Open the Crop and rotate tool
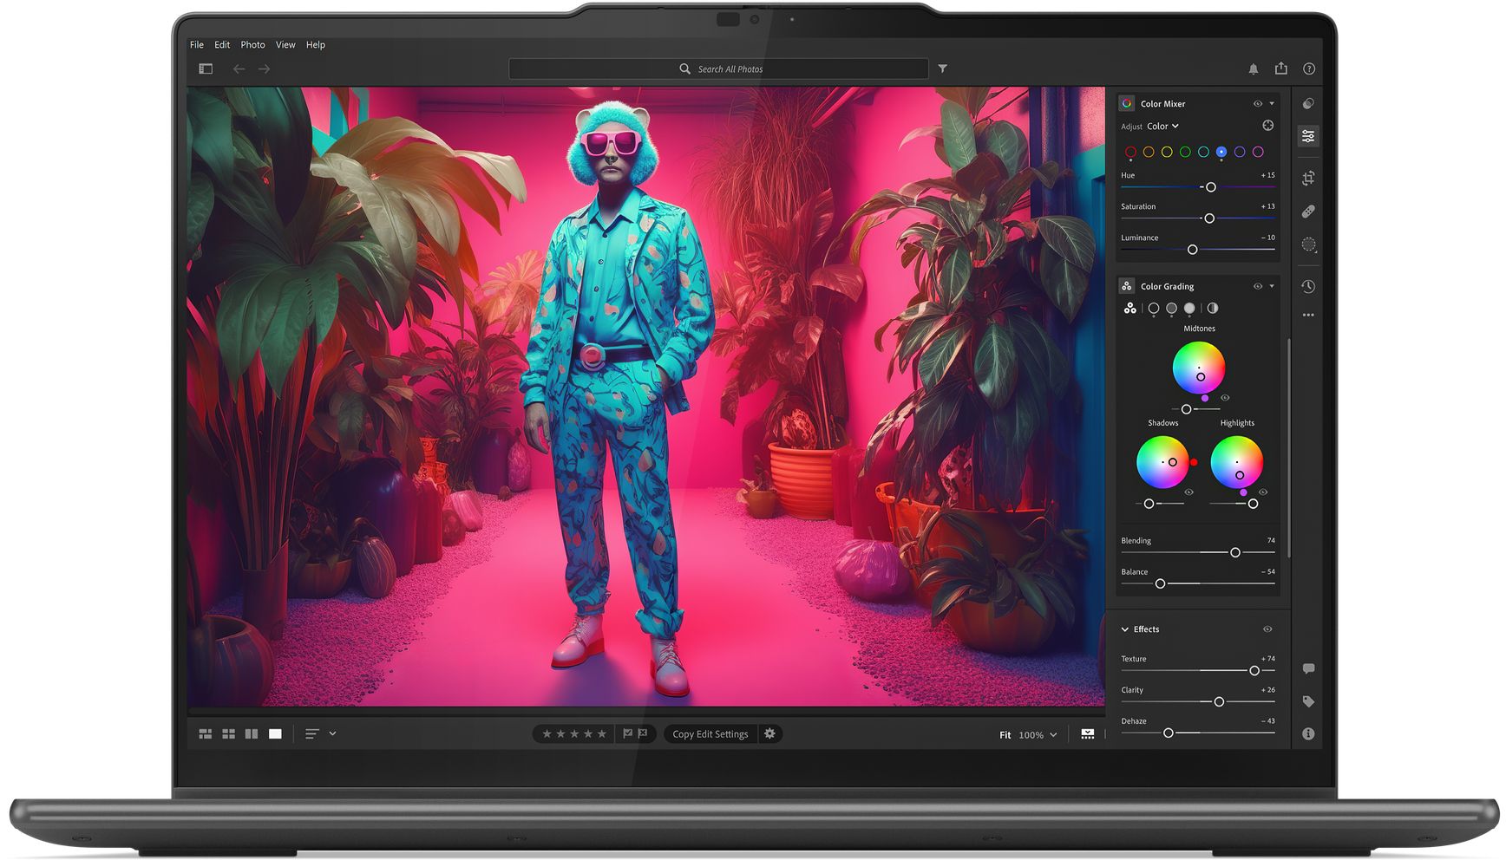 [1308, 179]
